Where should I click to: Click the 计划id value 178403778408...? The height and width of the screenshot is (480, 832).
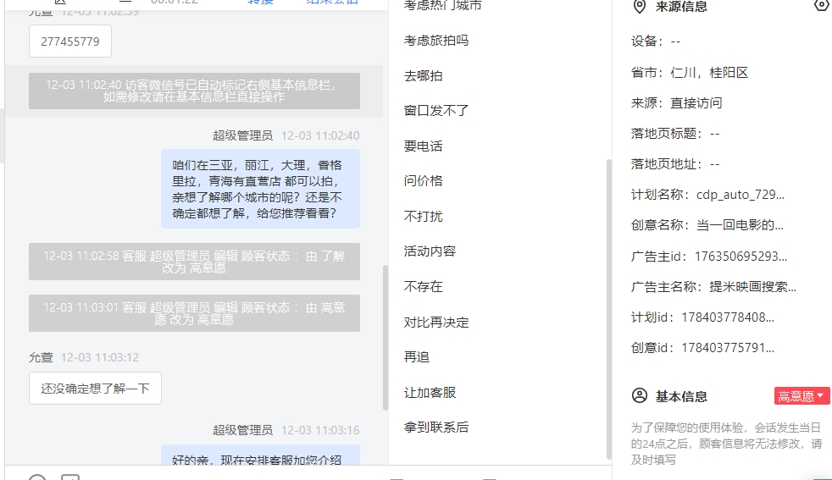pos(728,317)
